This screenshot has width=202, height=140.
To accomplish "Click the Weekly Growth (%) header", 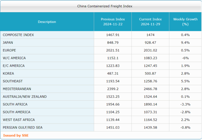I will pos(185,22).
